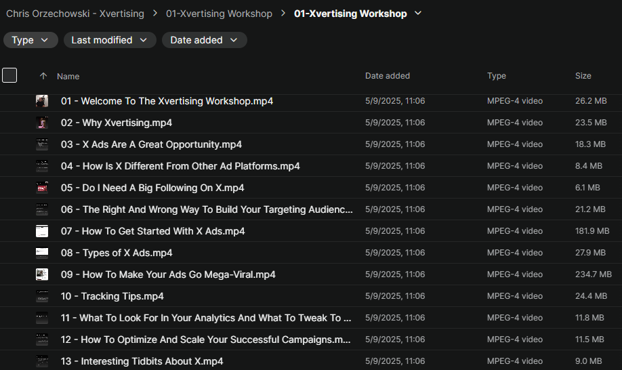
Task: Expand the current folder breadcrumb chevron menu
Action: click(x=417, y=13)
